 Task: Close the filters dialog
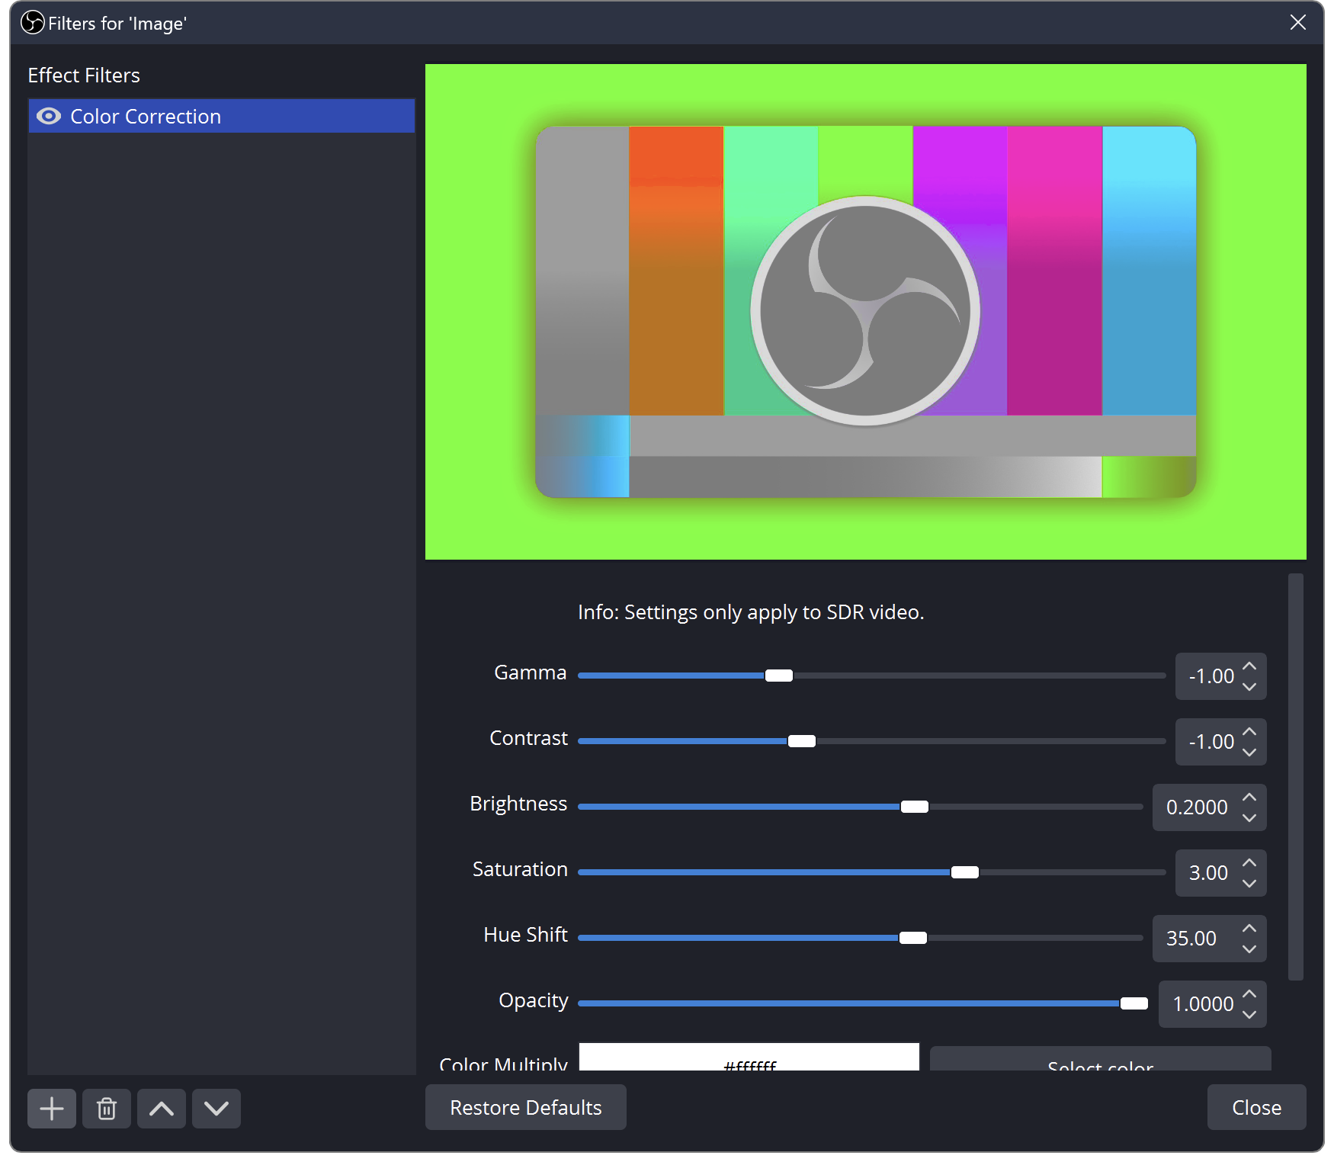[1255, 1107]
